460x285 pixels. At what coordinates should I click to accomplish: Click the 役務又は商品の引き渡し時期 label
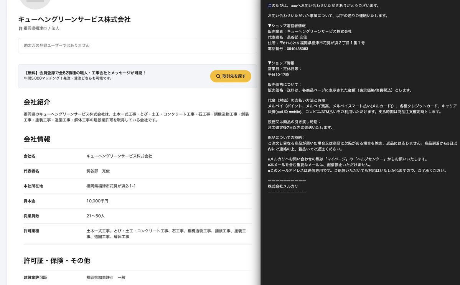pos(294,122)
